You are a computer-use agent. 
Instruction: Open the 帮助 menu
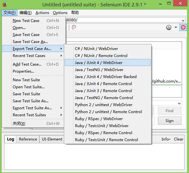[x=75, y=13]
